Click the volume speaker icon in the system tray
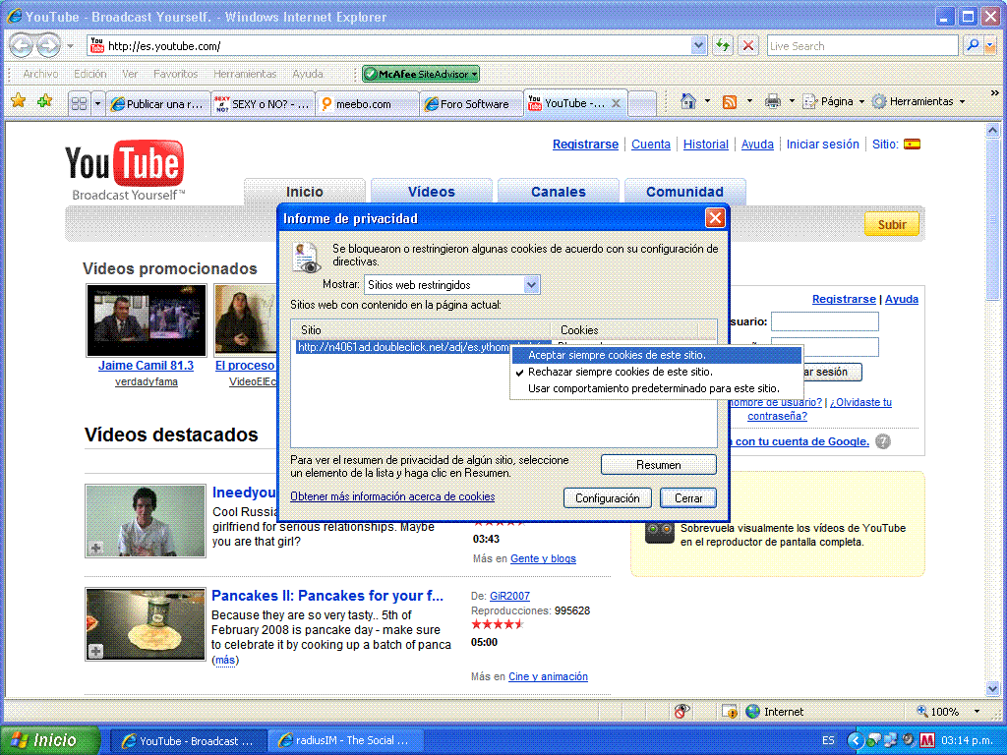 coord(908,739)
